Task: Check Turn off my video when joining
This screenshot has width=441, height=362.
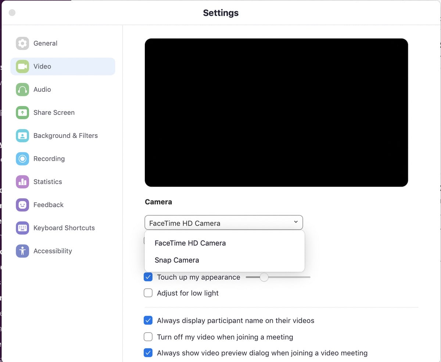Action: [148, 337]
